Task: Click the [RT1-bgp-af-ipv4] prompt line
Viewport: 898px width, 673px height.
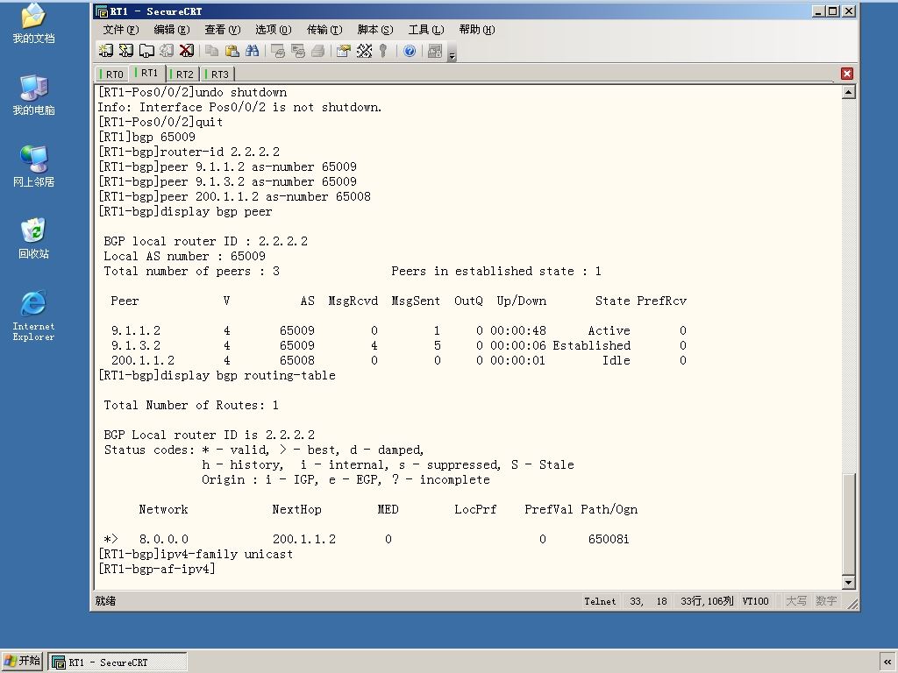Action: point(157,569)
